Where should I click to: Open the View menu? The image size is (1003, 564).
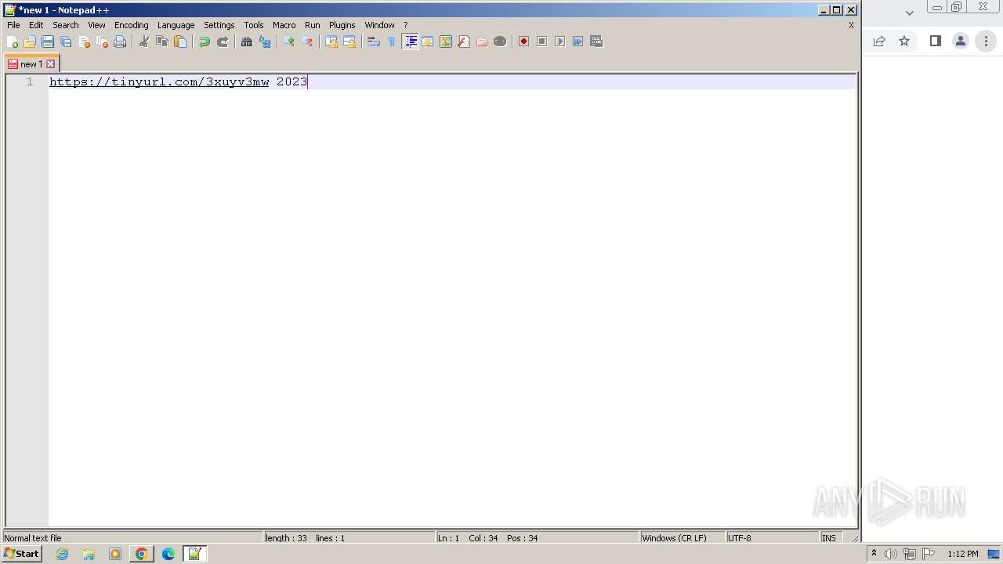click(x=96, y=25)
